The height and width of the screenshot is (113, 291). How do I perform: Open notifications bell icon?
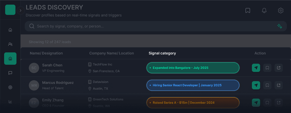coord(264,11)
